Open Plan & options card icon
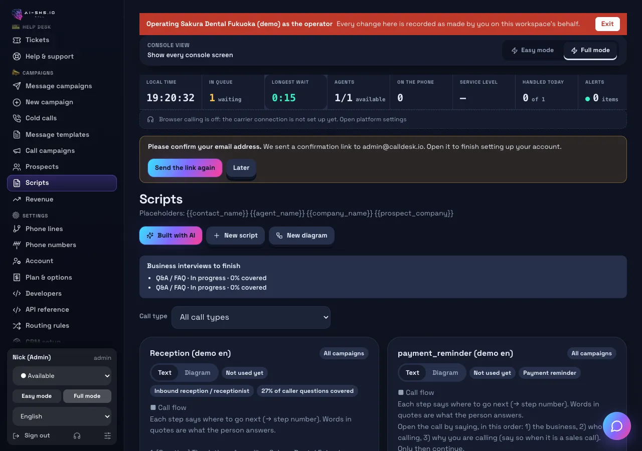Screen dimensions: 642x451 pyautogui.click(x=17, y=278)
